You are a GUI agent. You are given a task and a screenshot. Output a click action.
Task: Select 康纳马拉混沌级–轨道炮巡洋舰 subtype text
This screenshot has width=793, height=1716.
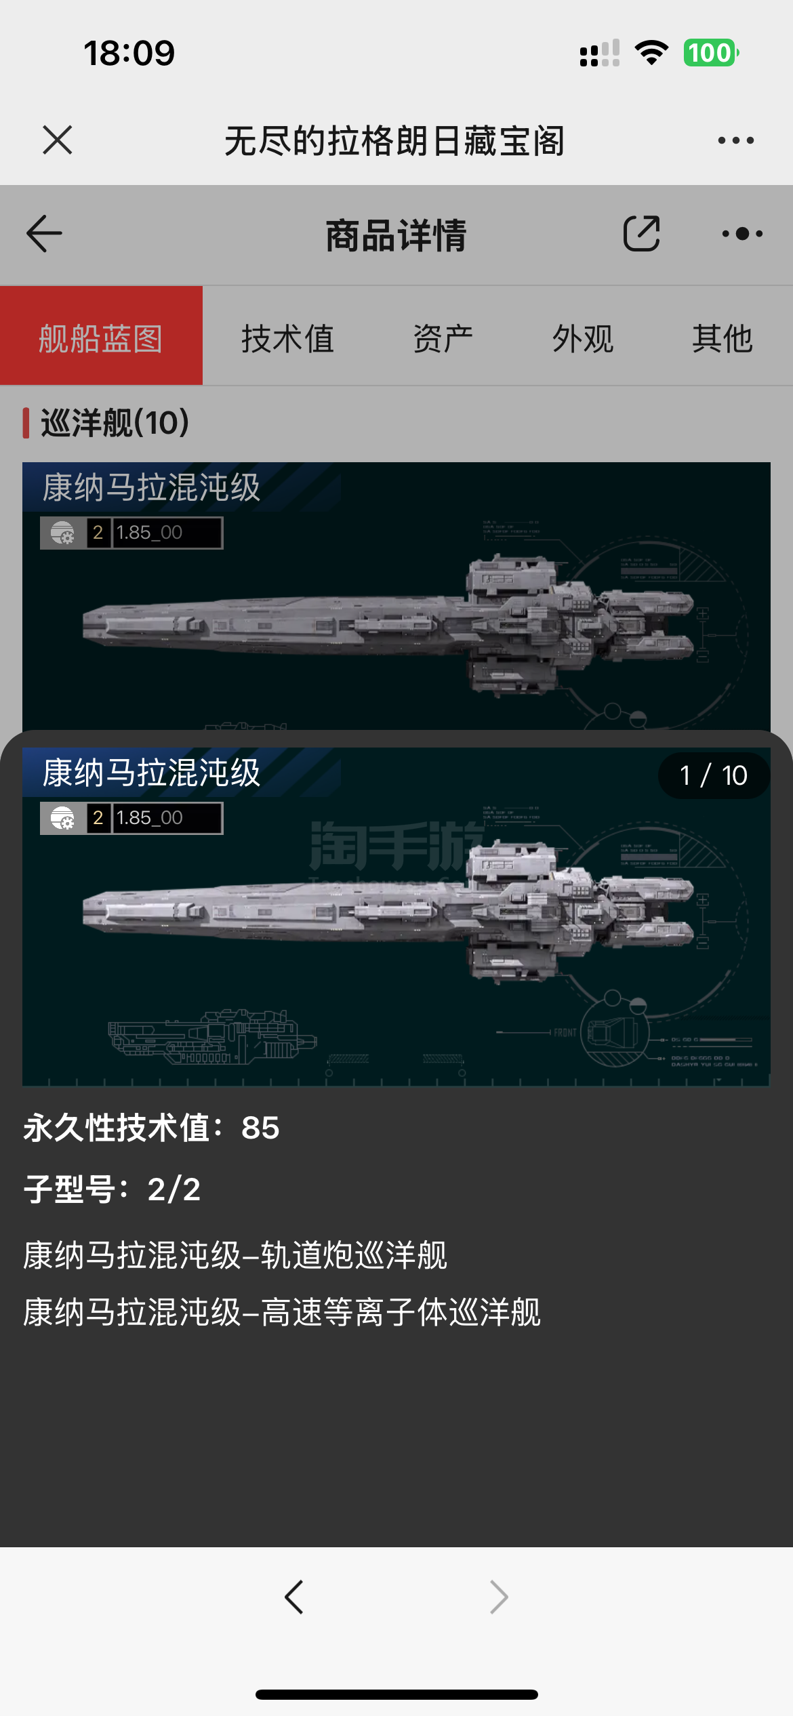pyautogui.click(x=235, y=1255)
